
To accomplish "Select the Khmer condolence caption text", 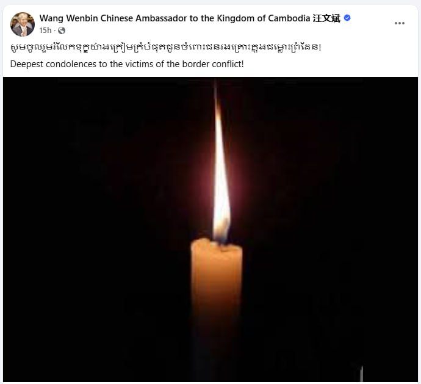I will (x=166, y=48).
